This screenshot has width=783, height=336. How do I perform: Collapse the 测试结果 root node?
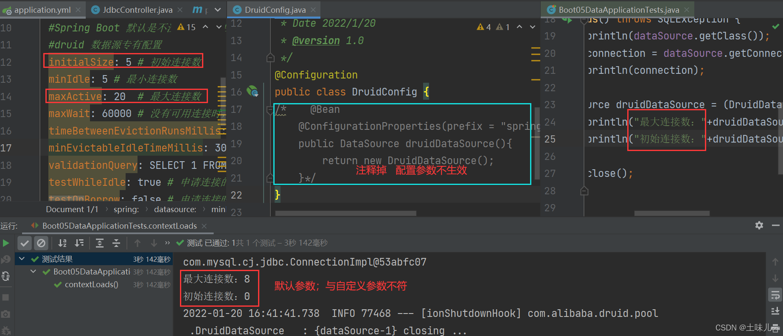(x=22, y=259)
